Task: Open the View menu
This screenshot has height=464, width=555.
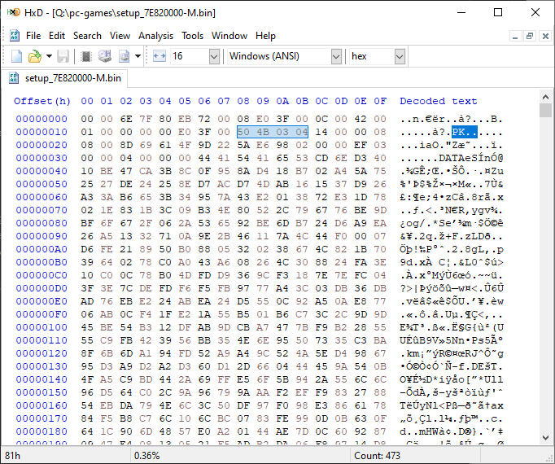Action: tap(120, 36)
